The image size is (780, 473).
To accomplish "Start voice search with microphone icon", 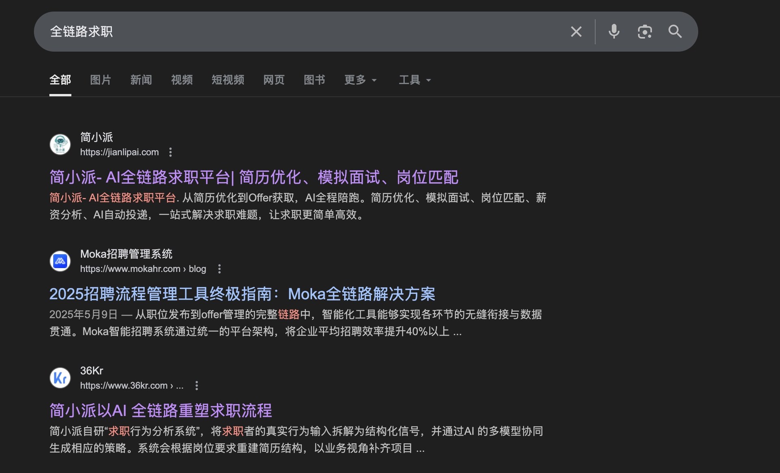I will (x=614, y=32).
